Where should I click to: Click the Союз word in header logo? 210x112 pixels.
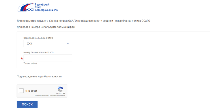click(38, 7)
